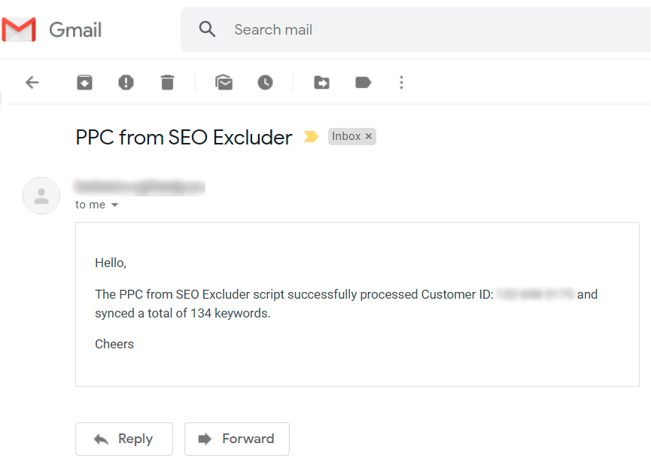Archive this email
The width and height of the screenshot is (651, 468).
point(85,83)
